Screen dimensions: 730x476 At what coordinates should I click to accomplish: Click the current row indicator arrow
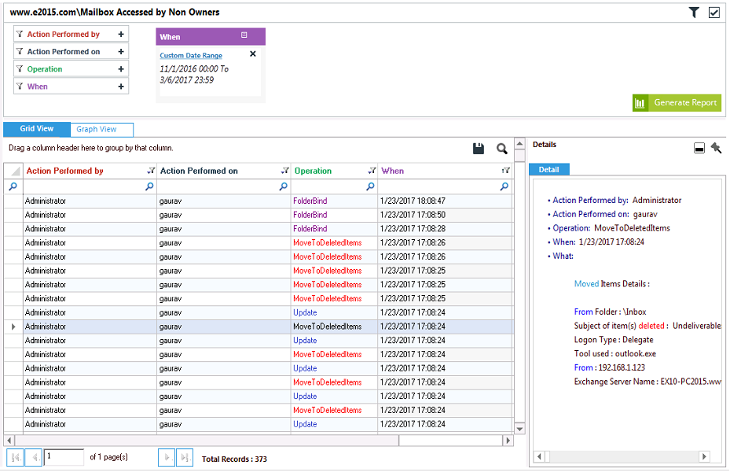point(13,327)
